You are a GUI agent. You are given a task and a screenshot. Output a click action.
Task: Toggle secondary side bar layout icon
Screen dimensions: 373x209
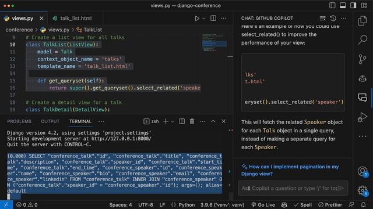(x=353, y=5)
